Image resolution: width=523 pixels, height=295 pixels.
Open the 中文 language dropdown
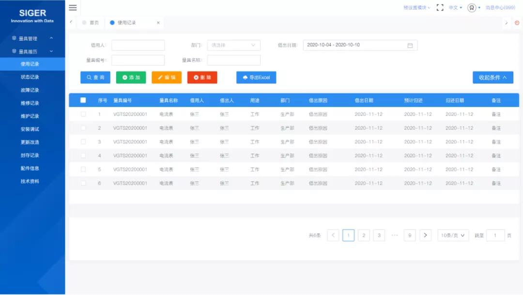455,8
